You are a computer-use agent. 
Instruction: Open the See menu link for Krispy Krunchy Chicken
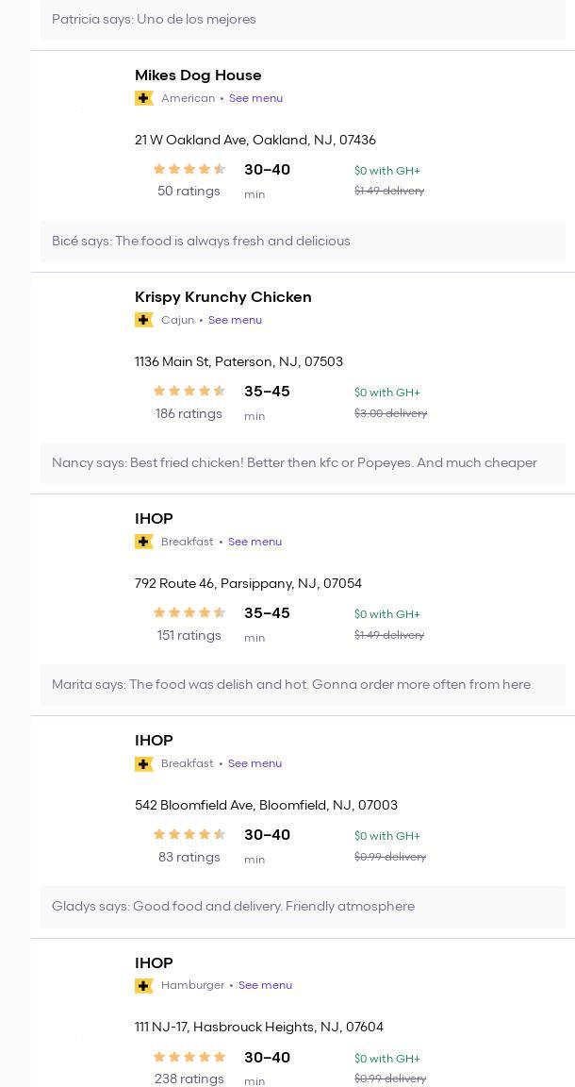[x=235, y=320]
